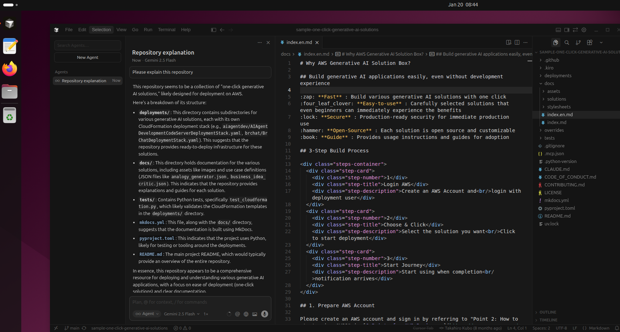This screenshot has height=332, width=620.
Task: Open Firefox from the Ubuntu dock
Action: coord(10,69)
